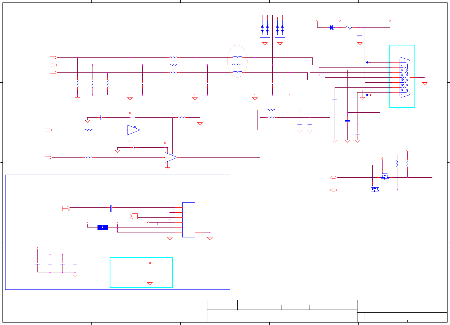Select the lowest of three stacked input ports
450x325 pixels.
click(54, 72)
